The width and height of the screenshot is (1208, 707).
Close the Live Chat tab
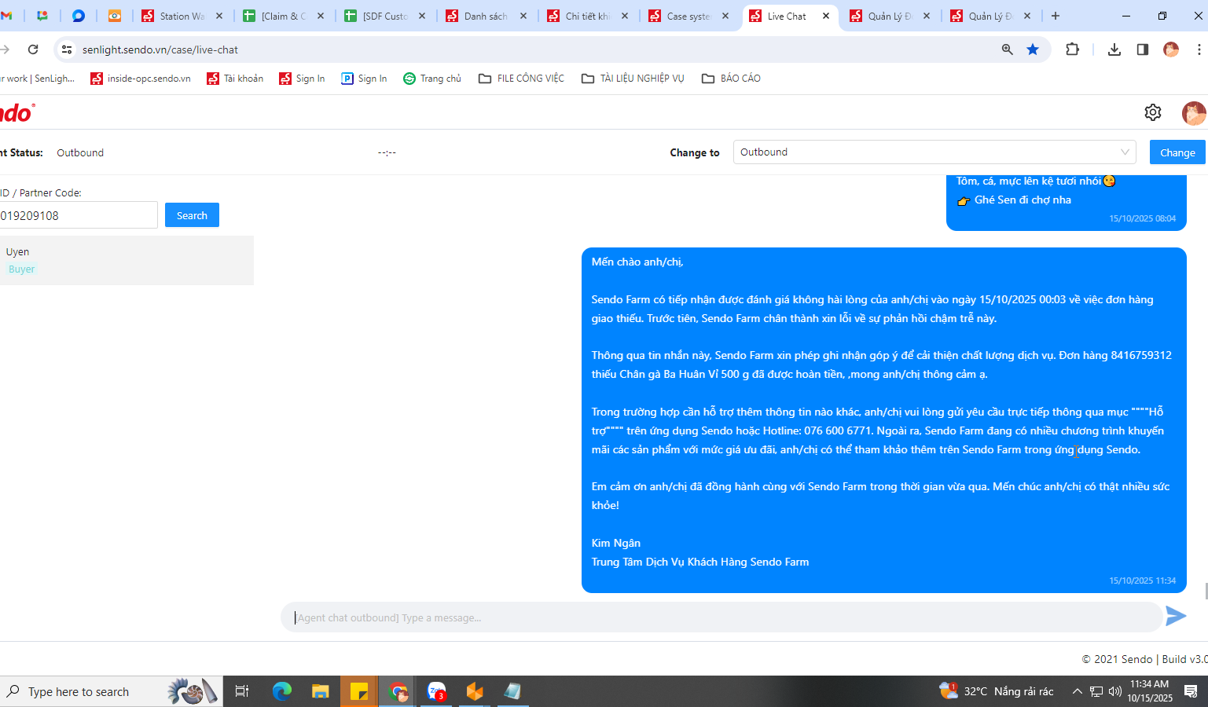826,16
